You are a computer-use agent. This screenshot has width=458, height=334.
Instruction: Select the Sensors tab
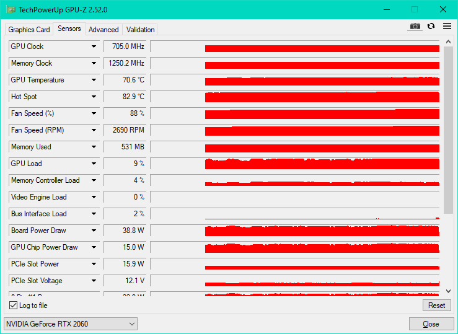69,29
